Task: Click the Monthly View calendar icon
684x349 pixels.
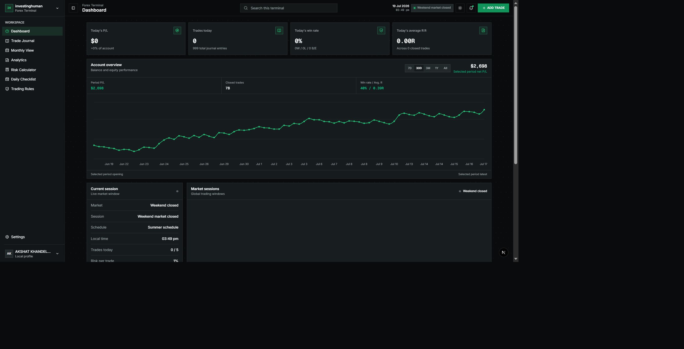Action: (x=7, y=50)
